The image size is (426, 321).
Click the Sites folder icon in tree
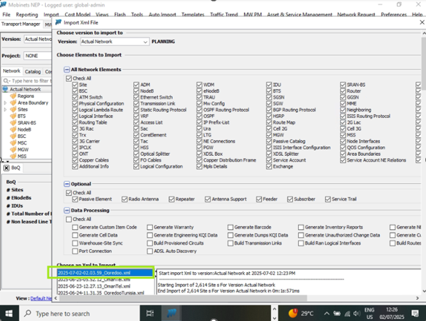click(13, 110)
